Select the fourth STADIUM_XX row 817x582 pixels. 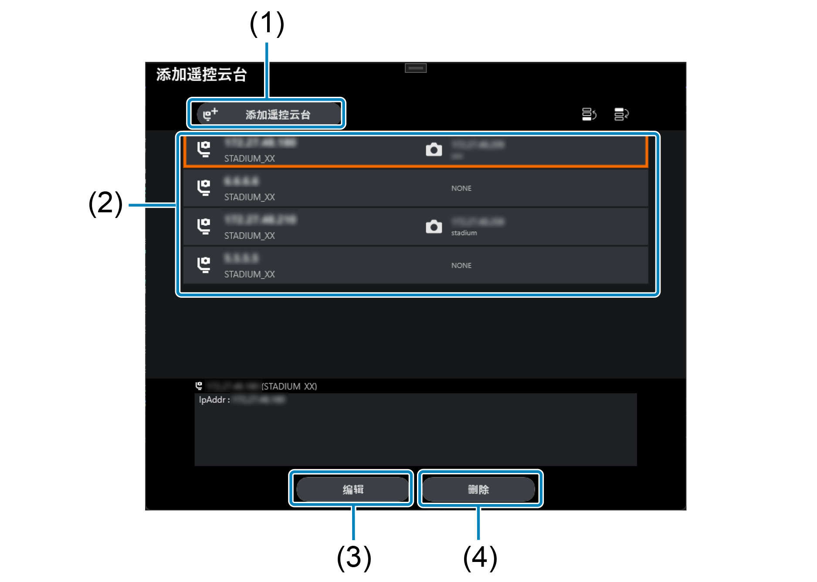click(416, 265)
